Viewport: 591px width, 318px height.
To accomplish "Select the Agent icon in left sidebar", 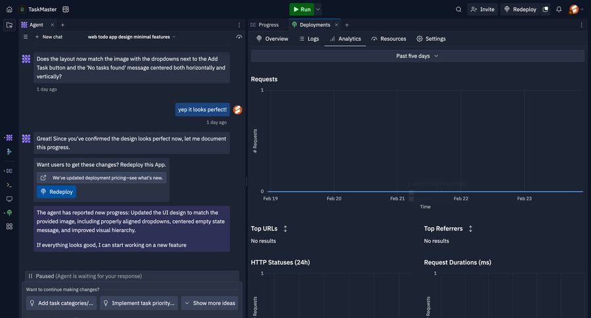I will click(9, 138).
